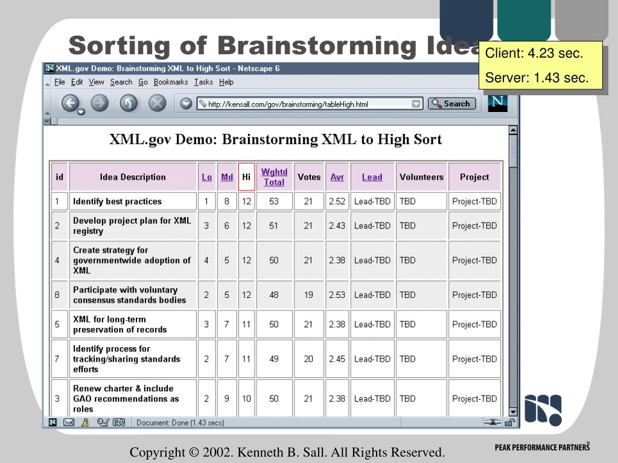Click the Stop loading button
This screenshot has width=618, height=463.
coord(158,103)
